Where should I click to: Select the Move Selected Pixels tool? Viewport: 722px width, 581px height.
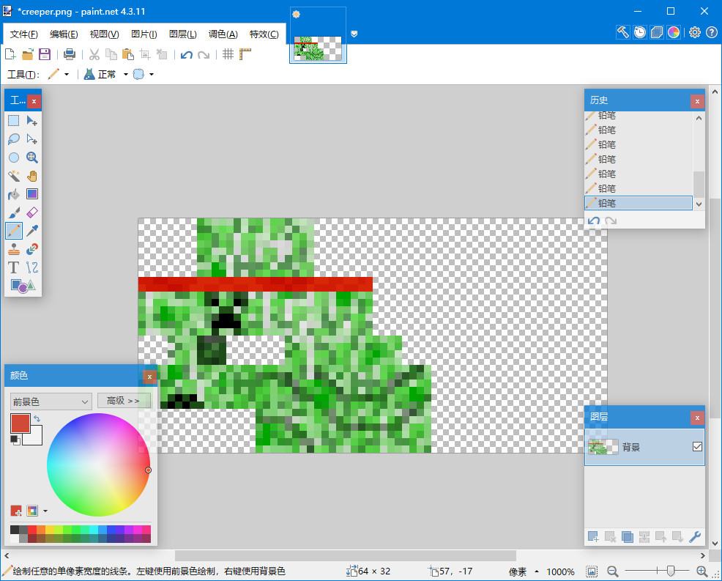(x=31, y=121)
